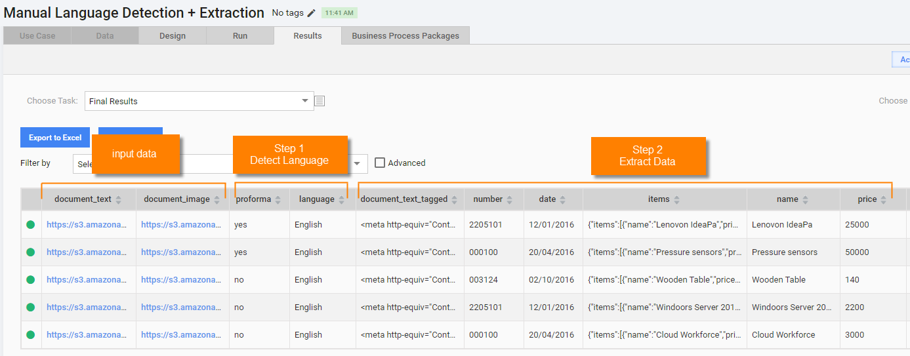Image resolution: width=910 pixels, height=356 pixels.
Task: Click green status dot in Lenovon IdeaPa row
Action: click(x=30, y=224)
